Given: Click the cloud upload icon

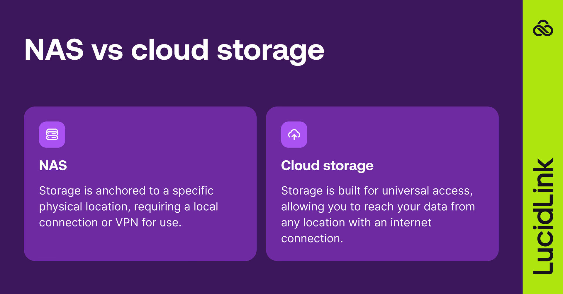Looking at the screenshot, I should pyautogui.click(x=294, y=135).
